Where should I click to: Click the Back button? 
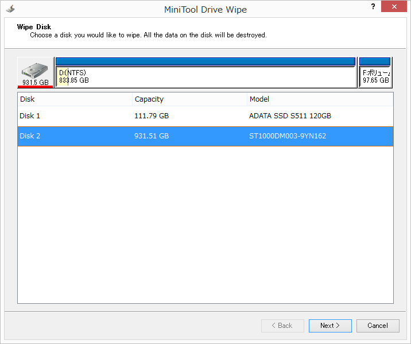[282, 326]
